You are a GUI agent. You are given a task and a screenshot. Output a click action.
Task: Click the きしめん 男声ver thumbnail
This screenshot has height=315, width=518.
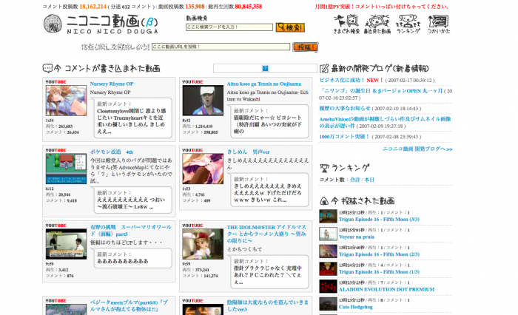[x=203, y=169]
